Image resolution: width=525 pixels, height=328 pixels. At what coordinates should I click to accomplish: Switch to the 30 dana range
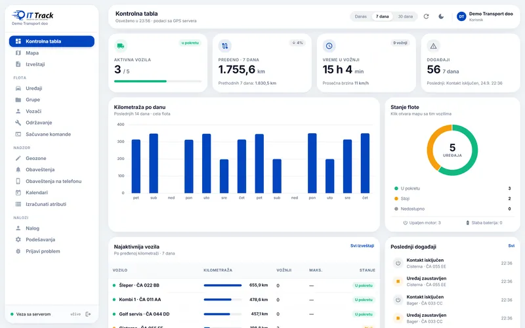pos(405,16)
